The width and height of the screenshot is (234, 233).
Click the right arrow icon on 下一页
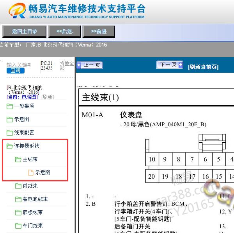tap(181, 65)
